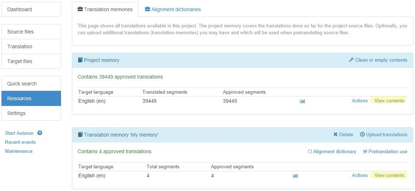Open Actions menu for Project memory
Viewport: 415px width, 191px height.
(359, 101)
